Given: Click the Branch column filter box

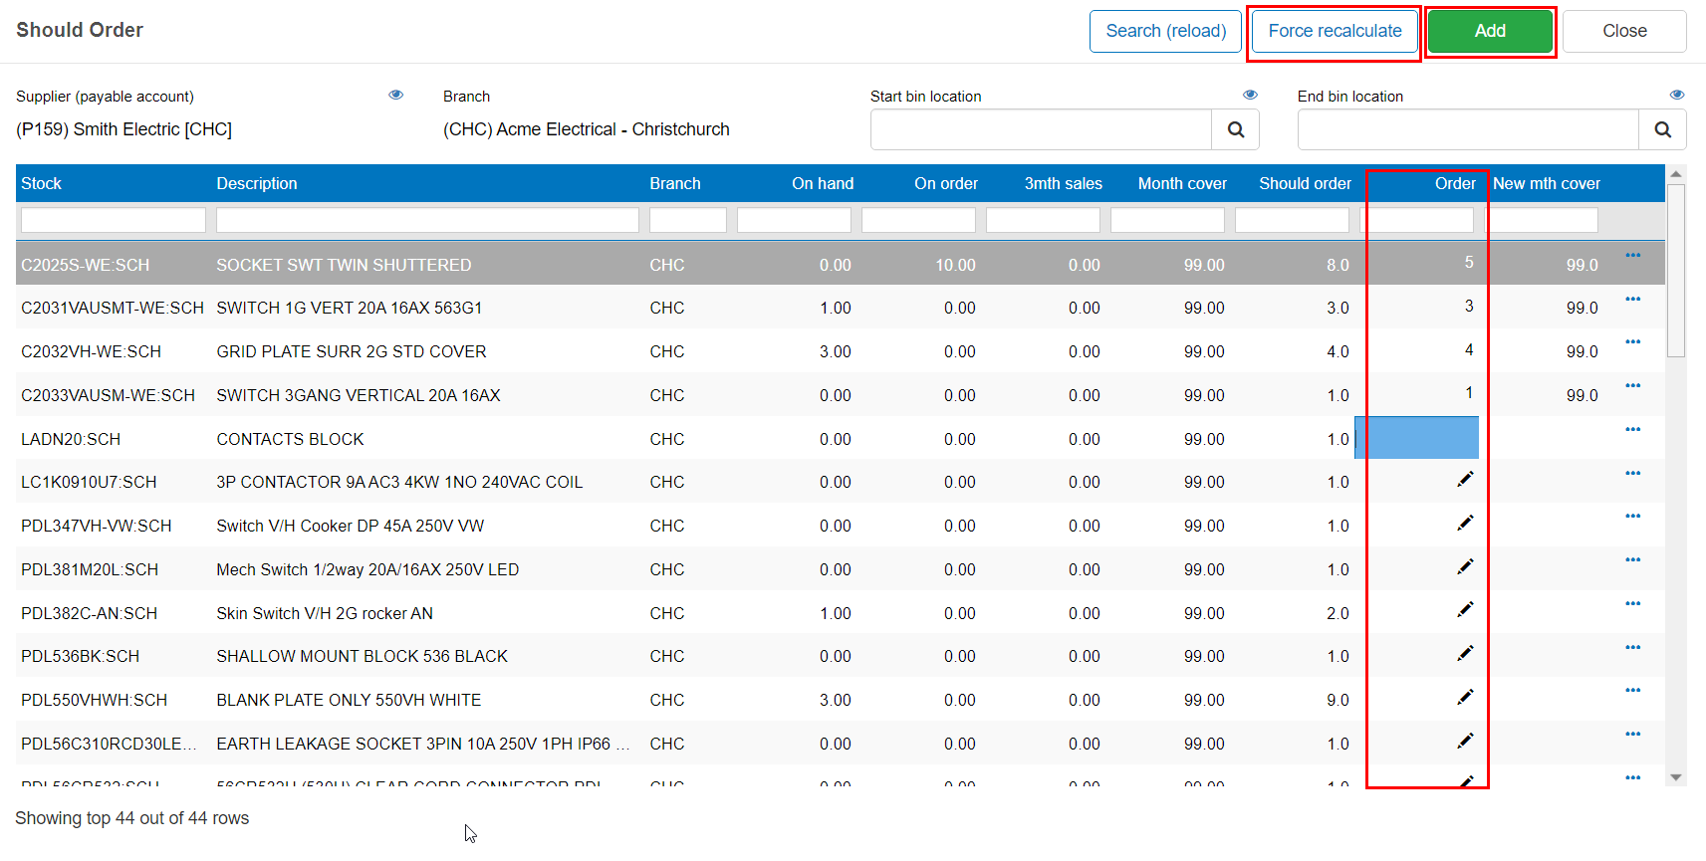Looking at the screenshot, I should point(688,220).
